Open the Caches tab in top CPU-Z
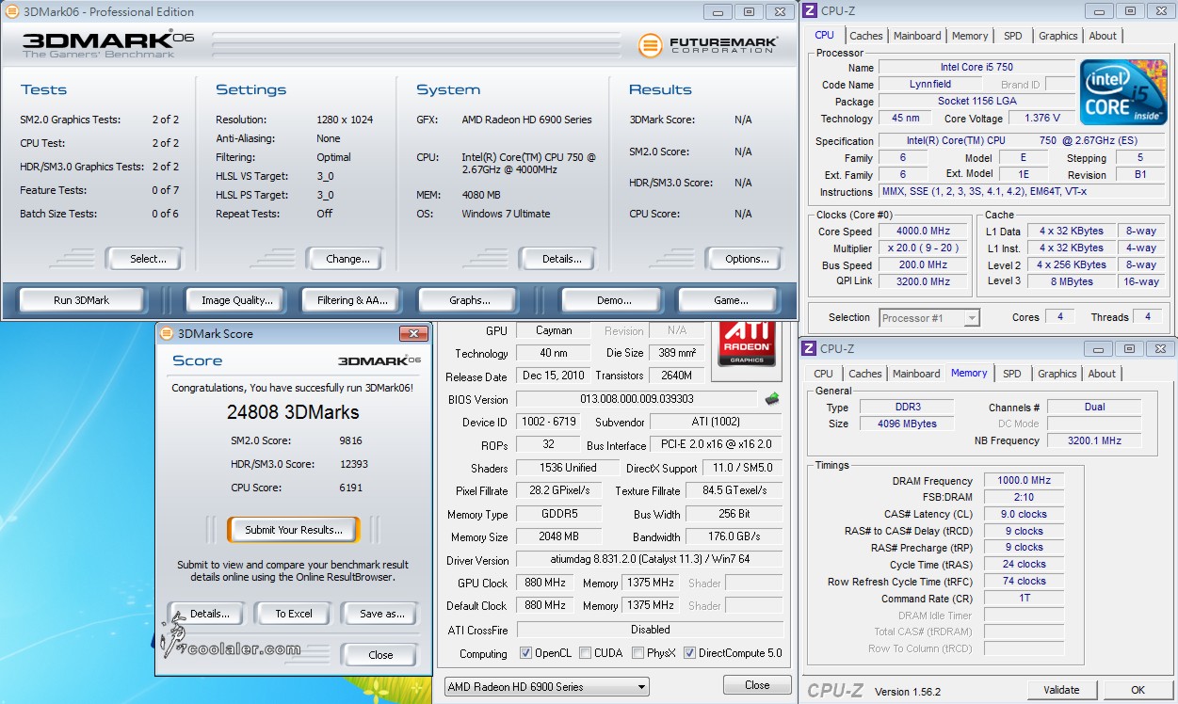 point(865,36)
